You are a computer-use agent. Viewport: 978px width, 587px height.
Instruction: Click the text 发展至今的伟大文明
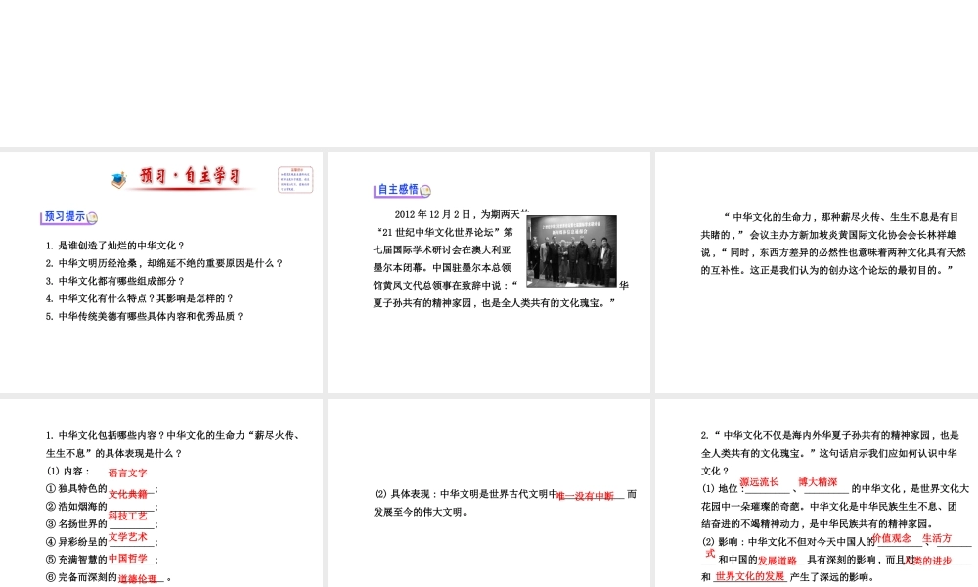[x=422, y=512]
